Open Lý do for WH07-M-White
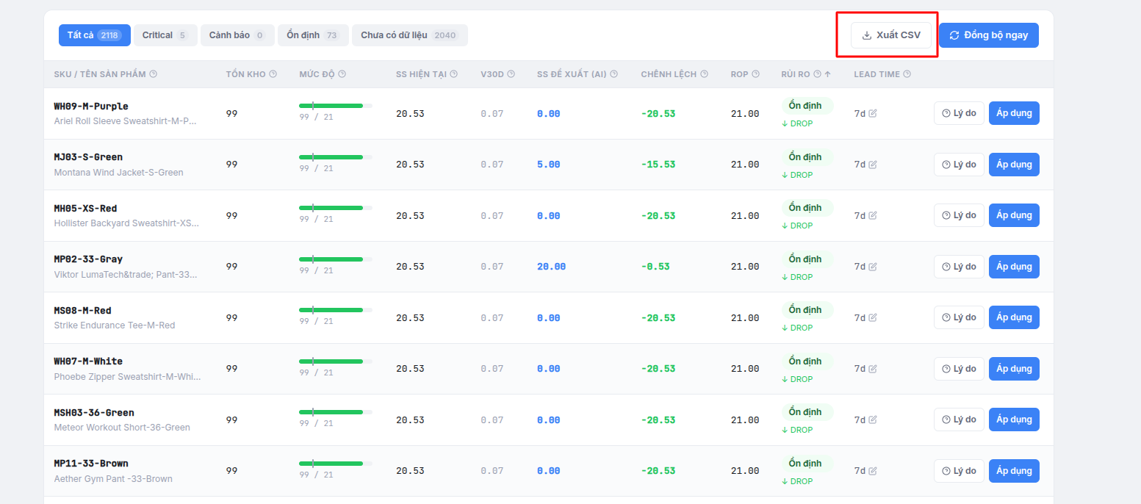1141x504 pixels. coord(959,369)
